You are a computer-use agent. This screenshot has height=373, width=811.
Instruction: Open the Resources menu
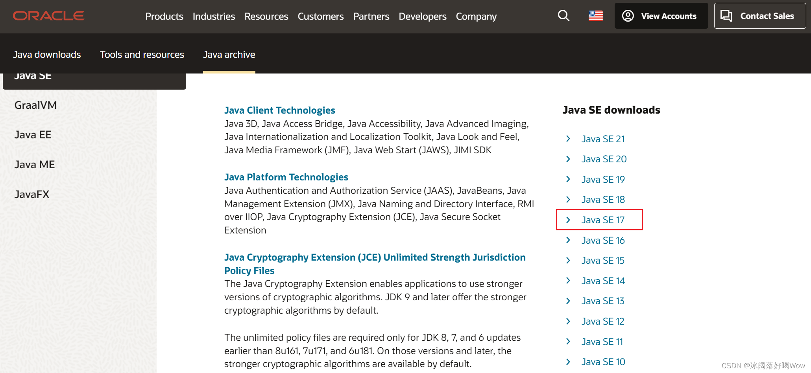[266, 17]
